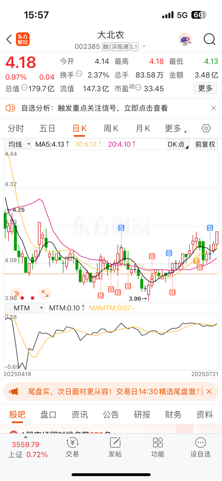Switch to 月K chart tab

143,128
